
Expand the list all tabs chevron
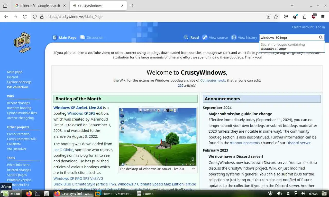292,6
